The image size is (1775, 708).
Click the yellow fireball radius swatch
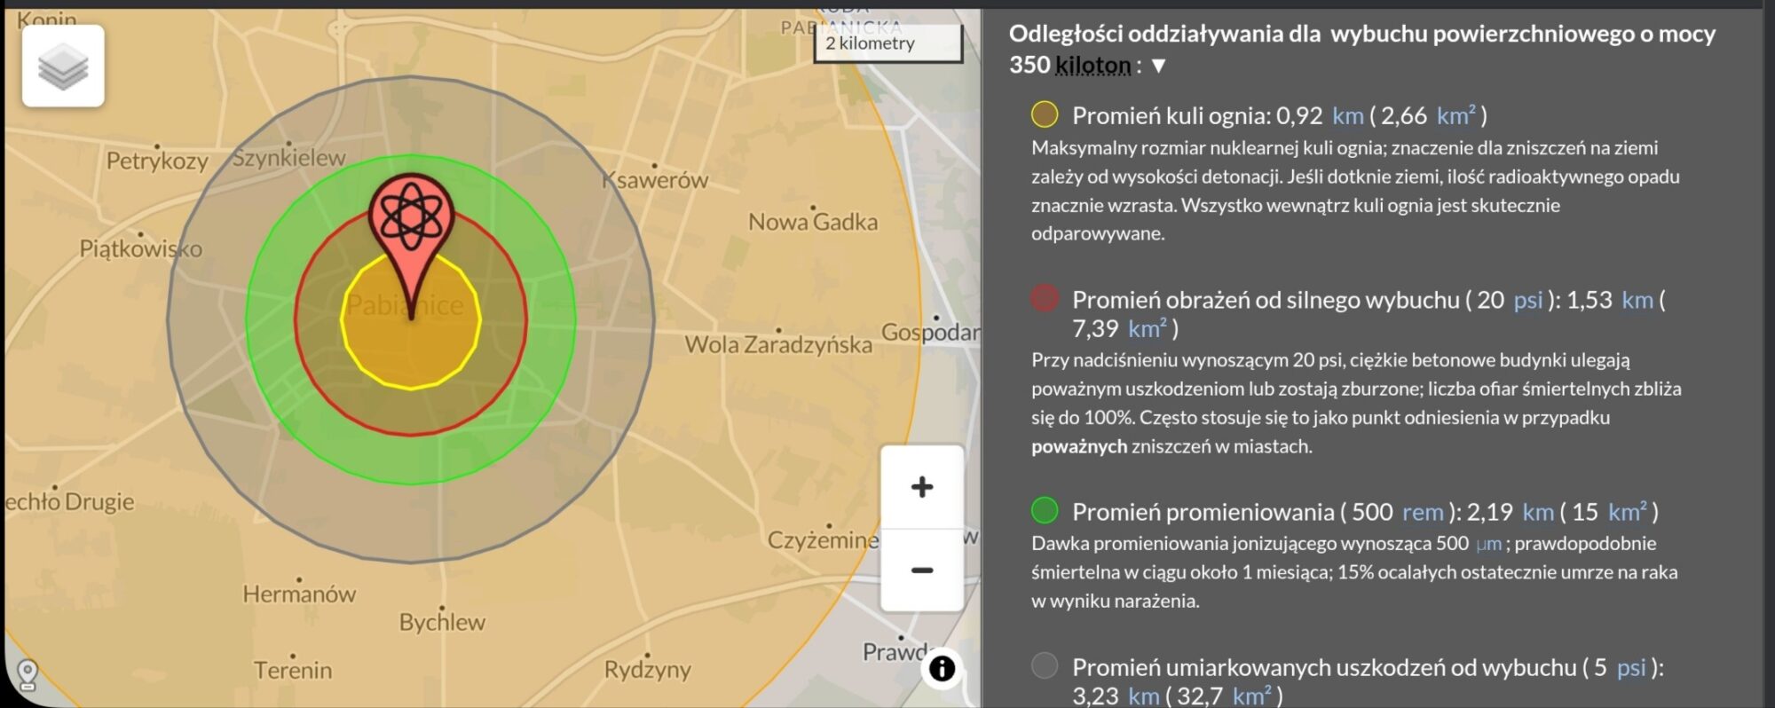[1045, 114]
